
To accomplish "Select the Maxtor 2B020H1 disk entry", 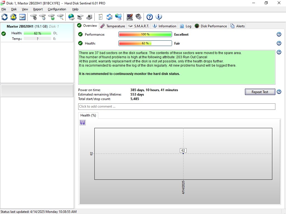I will click(x=37, y=32).
